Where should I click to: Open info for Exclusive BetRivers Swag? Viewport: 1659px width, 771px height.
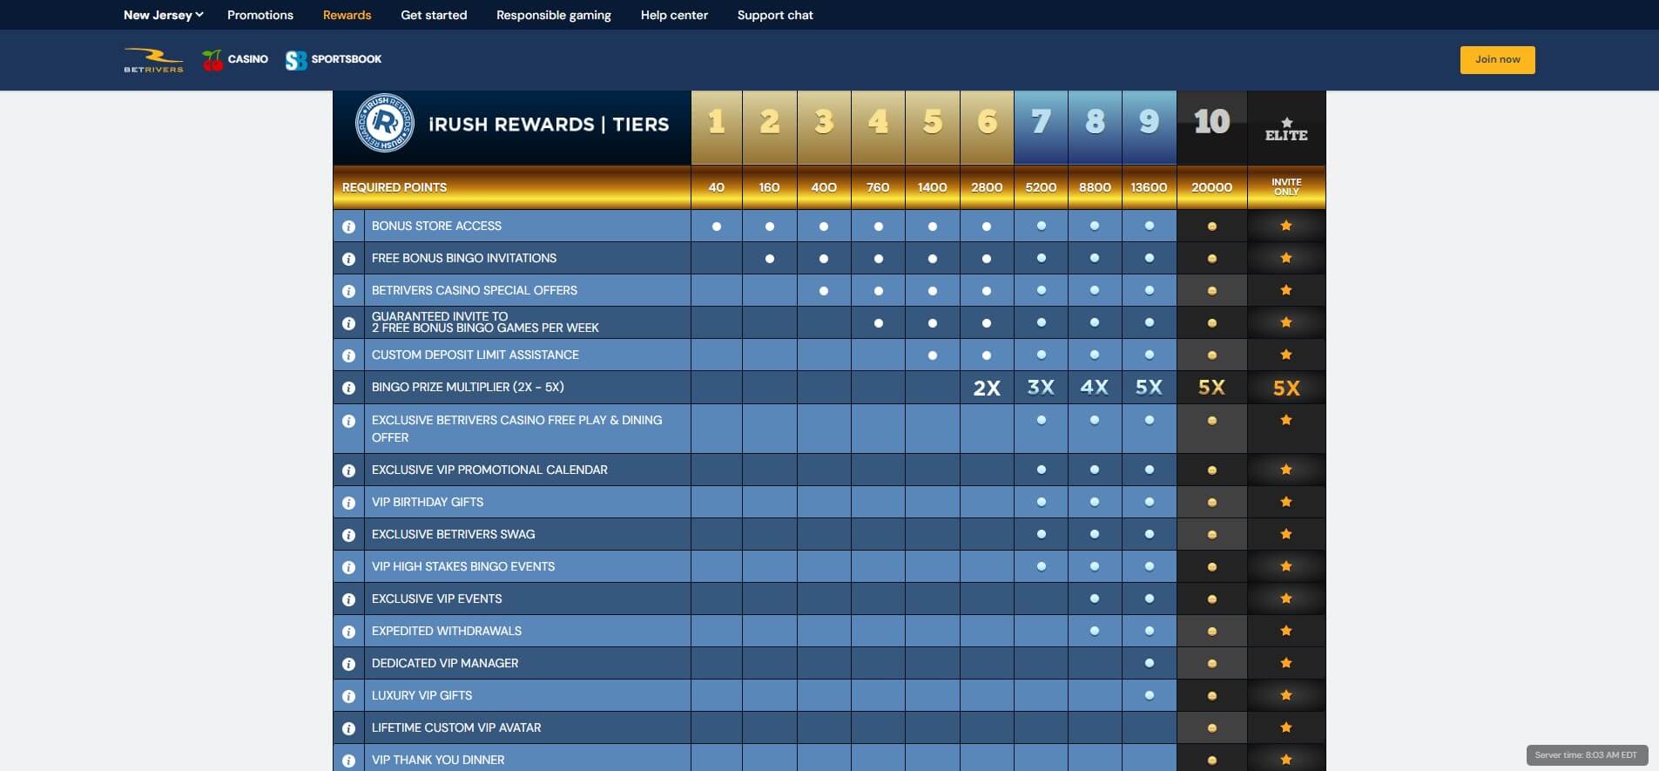(x=348, y=535)
